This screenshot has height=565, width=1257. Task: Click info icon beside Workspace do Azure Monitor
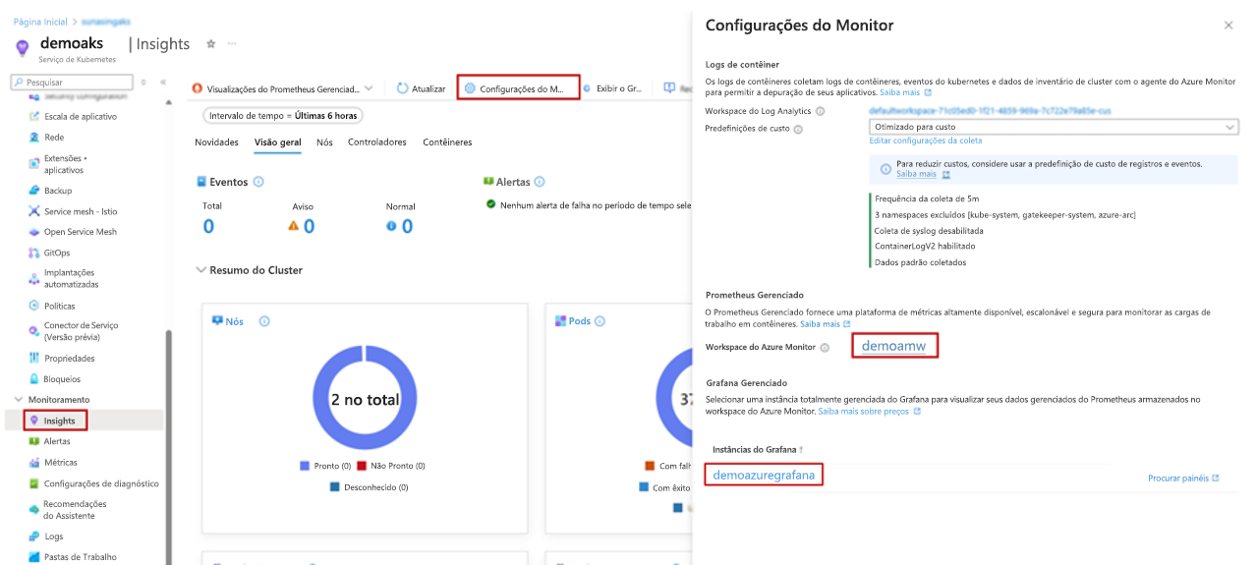click(x=825, y=347)
